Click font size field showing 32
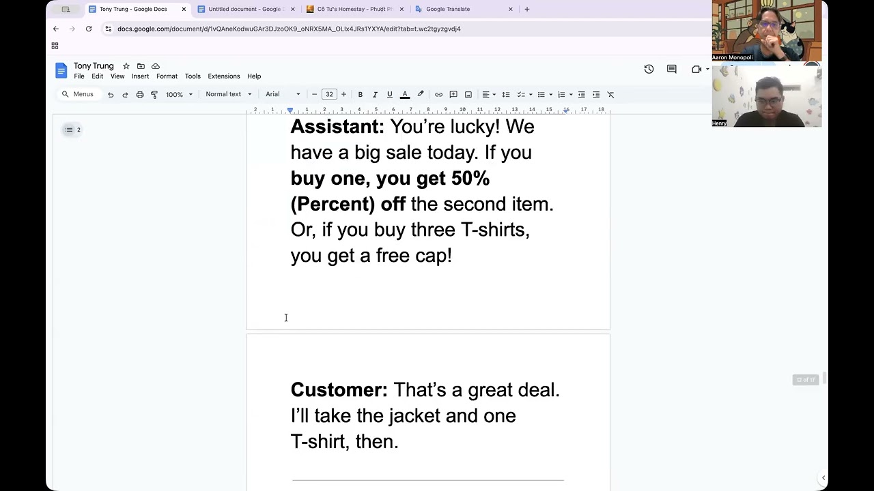The height and width of the screenshot is (491, 874). pos(329,94)
